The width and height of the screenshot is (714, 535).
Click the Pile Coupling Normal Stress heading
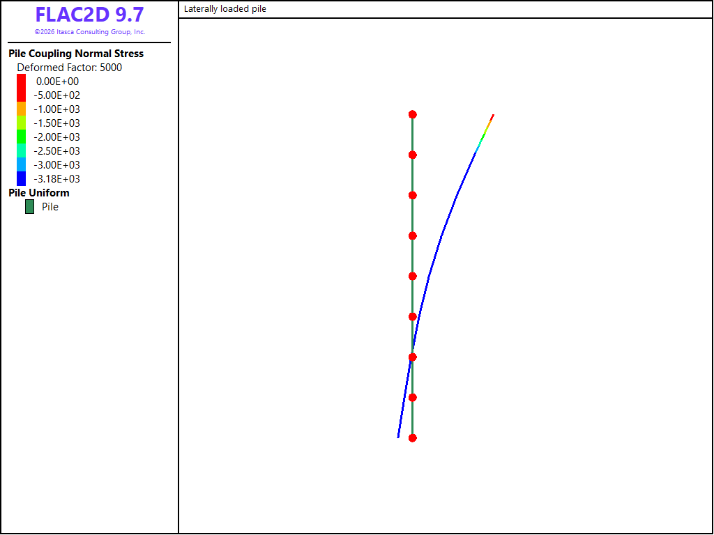coord(76,54)
